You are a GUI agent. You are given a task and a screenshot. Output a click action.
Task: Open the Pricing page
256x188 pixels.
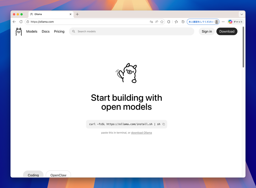(59, 31)
